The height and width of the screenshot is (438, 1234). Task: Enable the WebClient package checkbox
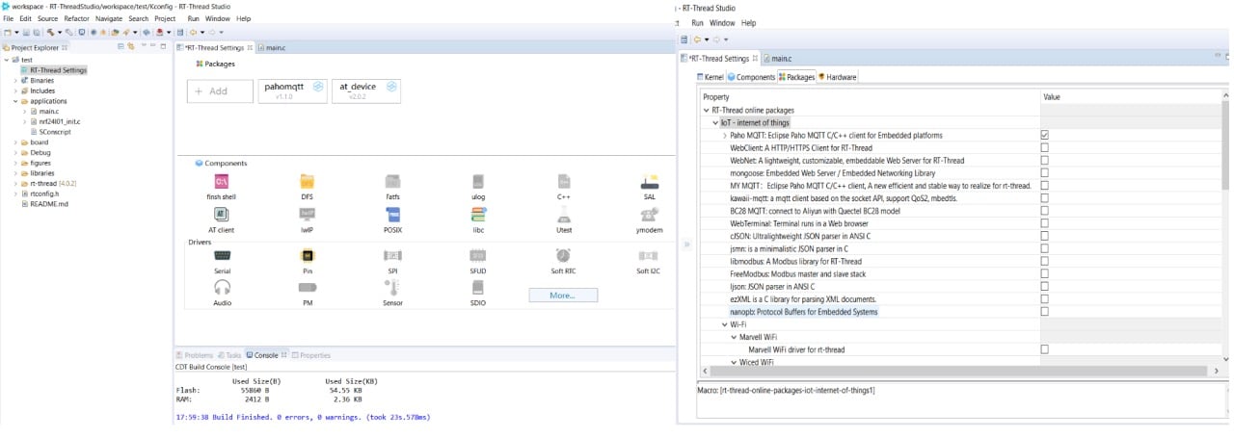coord(1044,148)
